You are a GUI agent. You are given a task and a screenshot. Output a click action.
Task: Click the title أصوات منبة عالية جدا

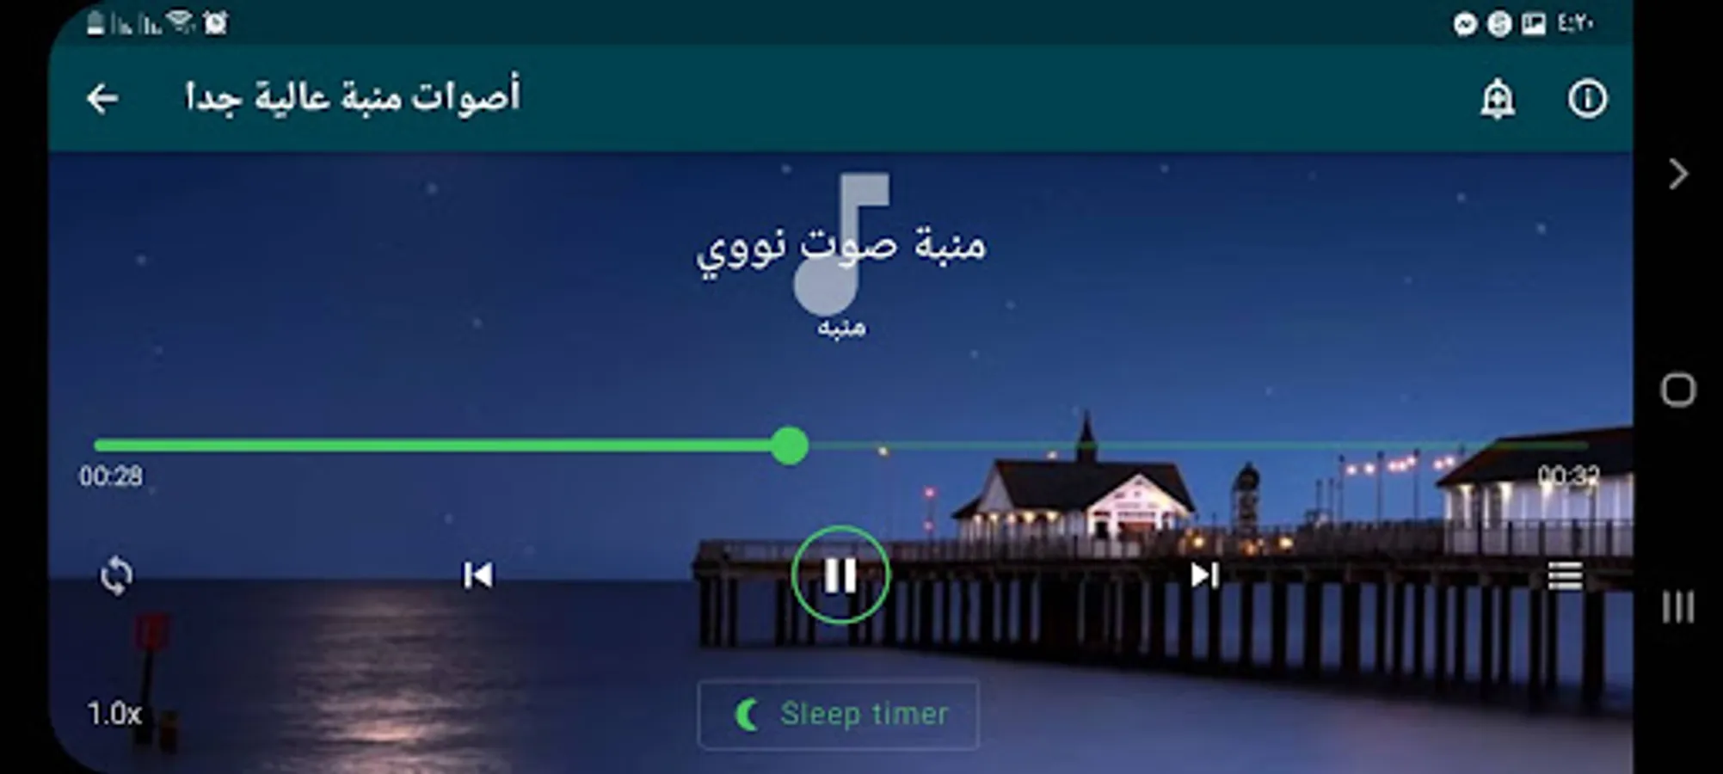pyautogui.click(x=353, y=96)
